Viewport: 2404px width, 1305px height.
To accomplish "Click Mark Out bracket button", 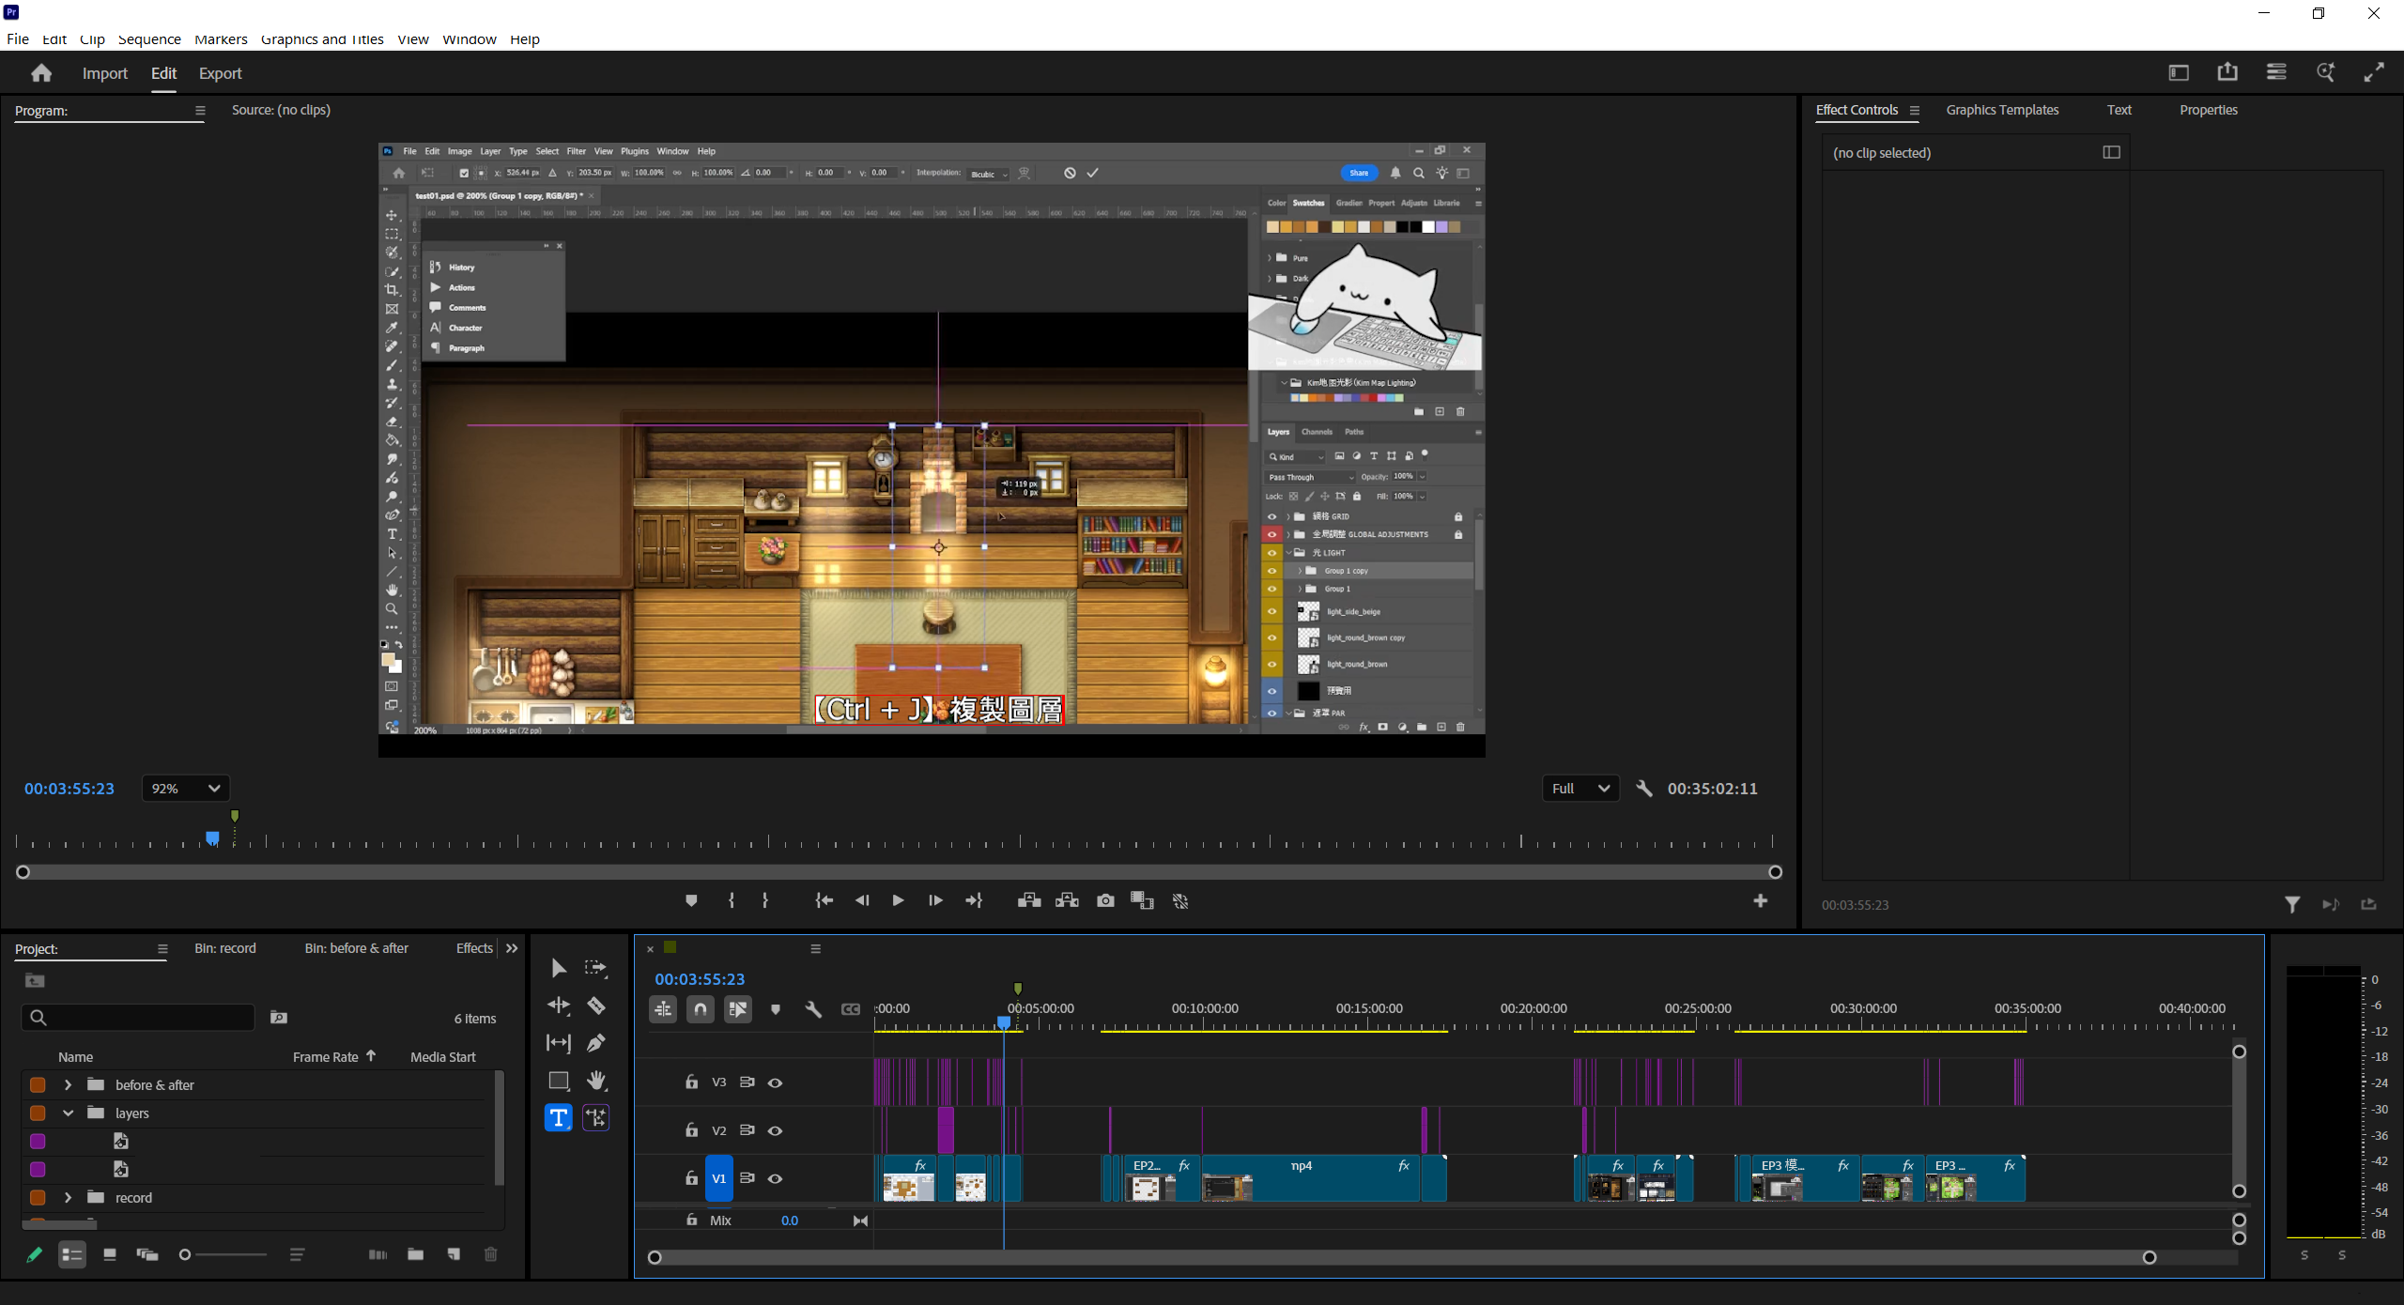I will click(765, 900).
